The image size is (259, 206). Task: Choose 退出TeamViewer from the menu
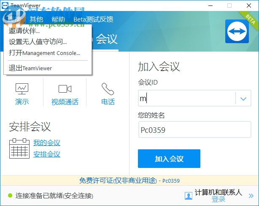tap(48, 68)
